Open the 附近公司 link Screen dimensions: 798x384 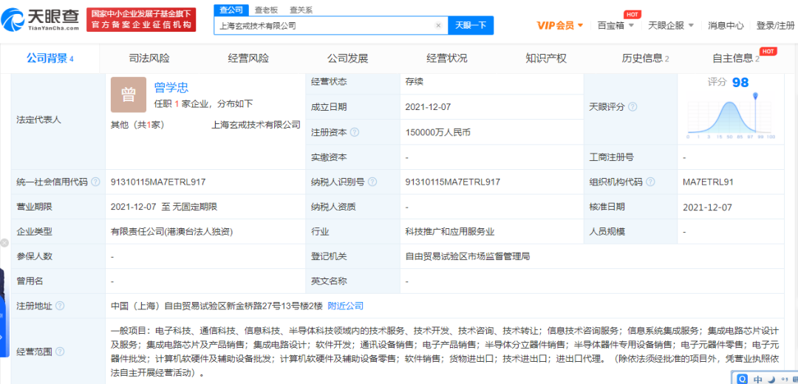(x=345, y=306)
